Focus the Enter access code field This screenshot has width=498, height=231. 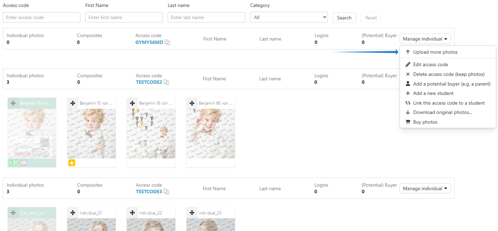[x=42, y=17]
